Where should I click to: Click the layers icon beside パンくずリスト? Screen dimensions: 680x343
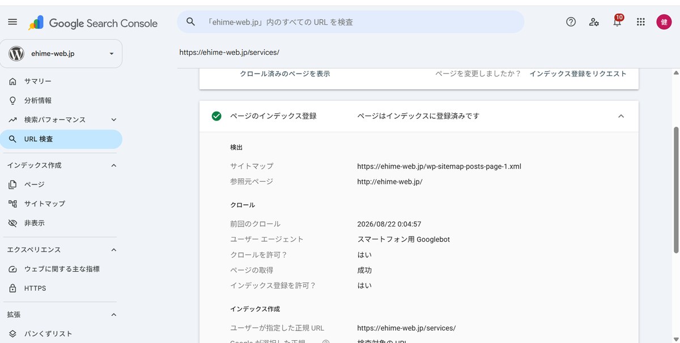[12, 333]
